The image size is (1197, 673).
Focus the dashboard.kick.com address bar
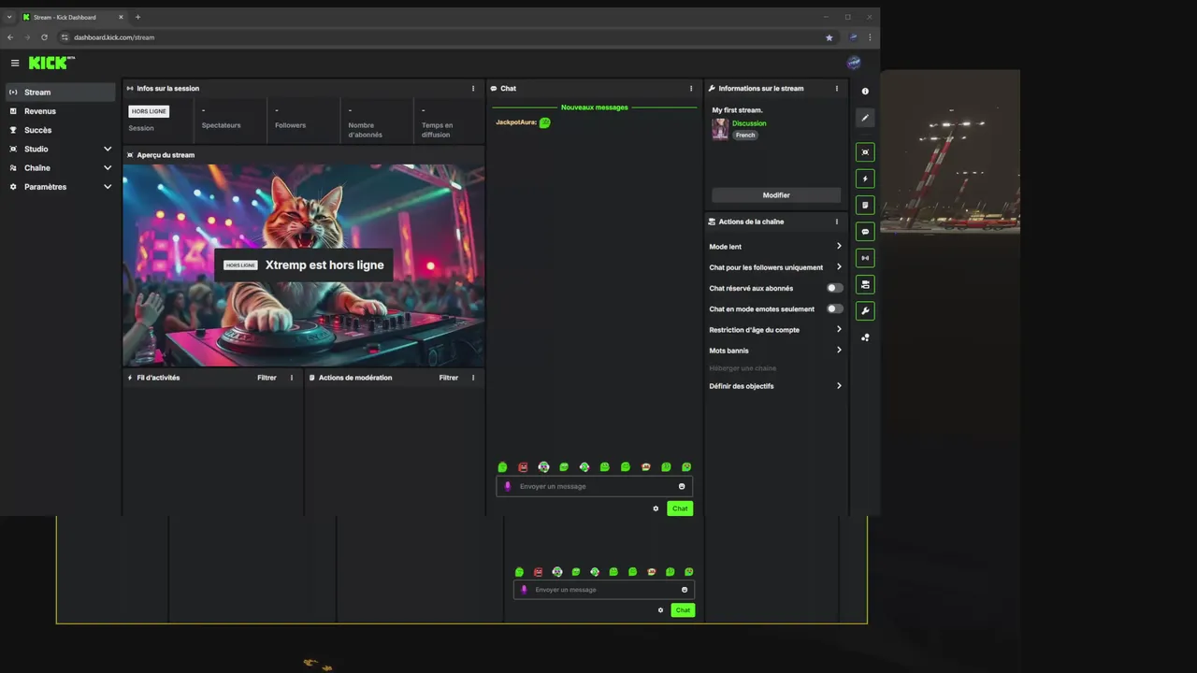440,37
